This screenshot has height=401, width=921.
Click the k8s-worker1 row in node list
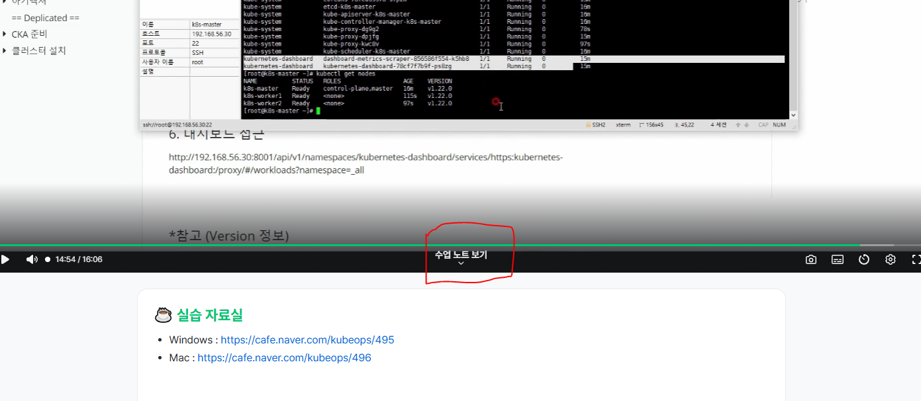point(348,96)
